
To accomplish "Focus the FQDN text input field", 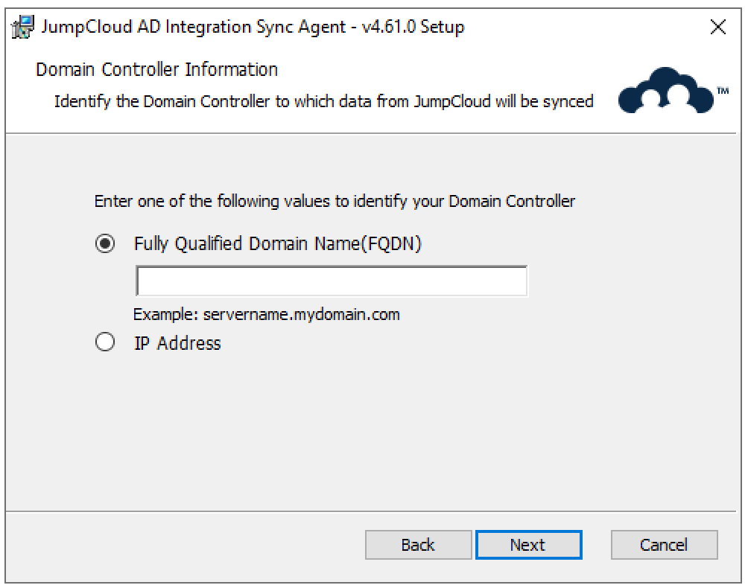I will point(331,282).
